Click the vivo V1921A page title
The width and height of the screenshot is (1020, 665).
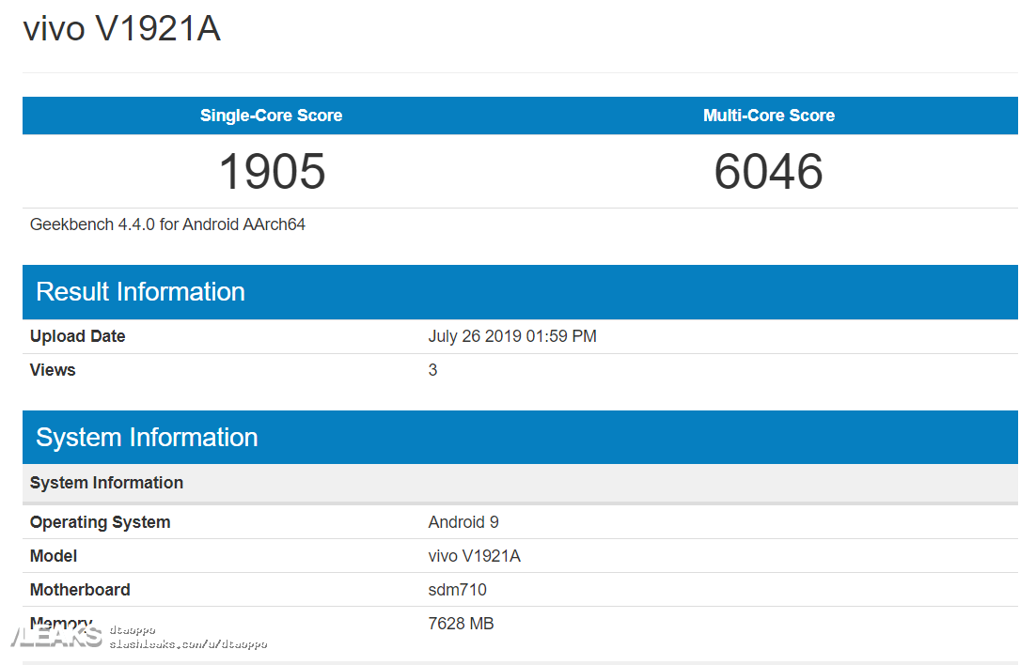(121, 29)
